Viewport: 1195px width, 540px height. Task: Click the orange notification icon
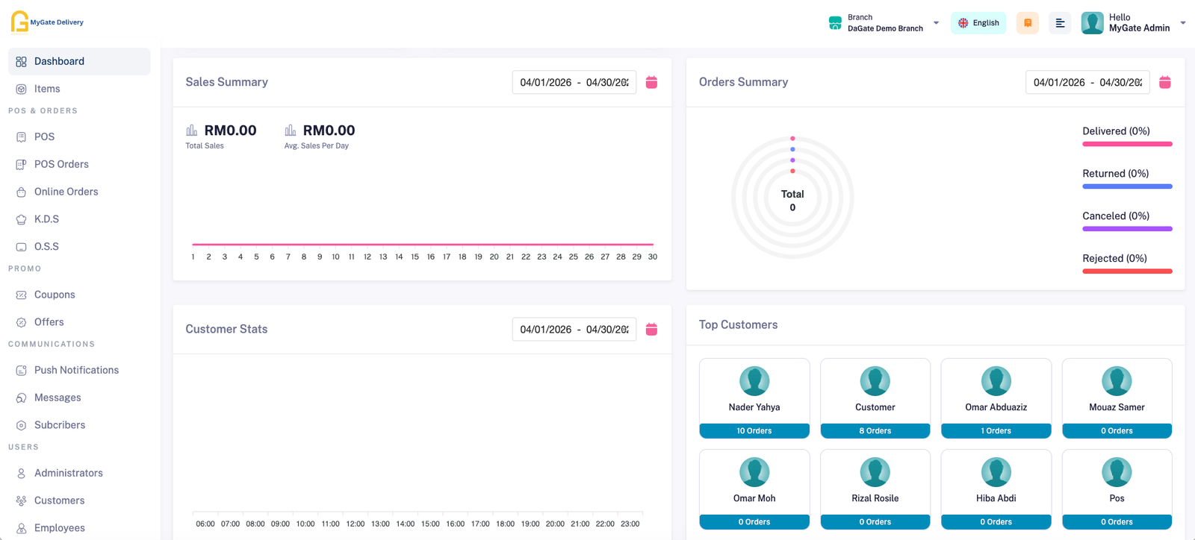pos(1027,23)
